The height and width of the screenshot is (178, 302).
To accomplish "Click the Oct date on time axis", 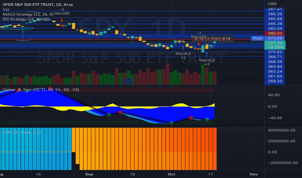I will (171, 174).
